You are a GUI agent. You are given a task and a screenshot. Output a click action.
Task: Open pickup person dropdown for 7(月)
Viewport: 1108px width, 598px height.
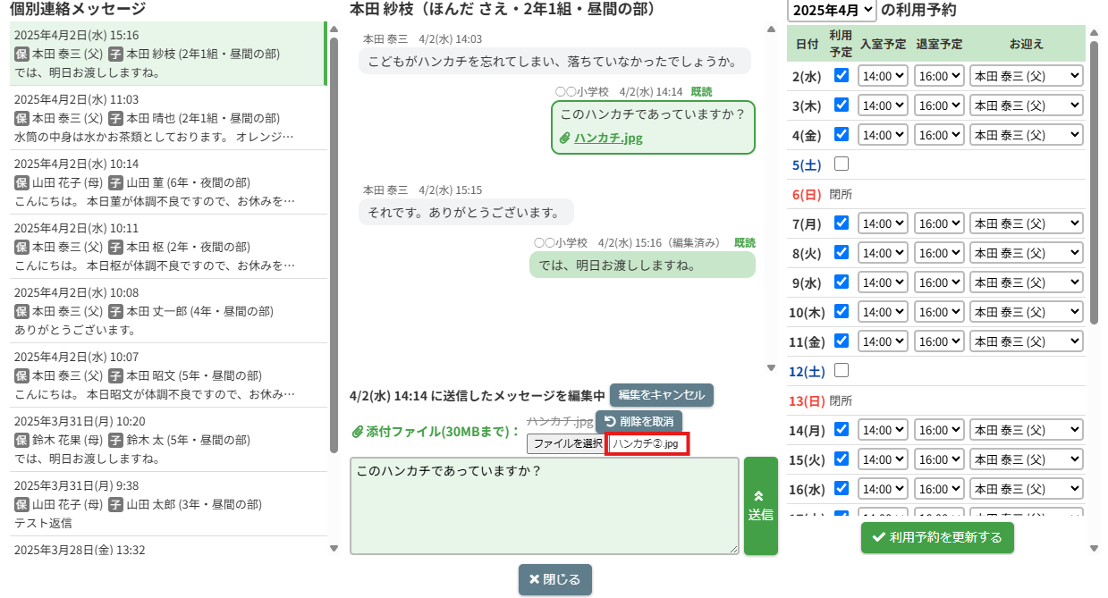[x=1026, y=223]
